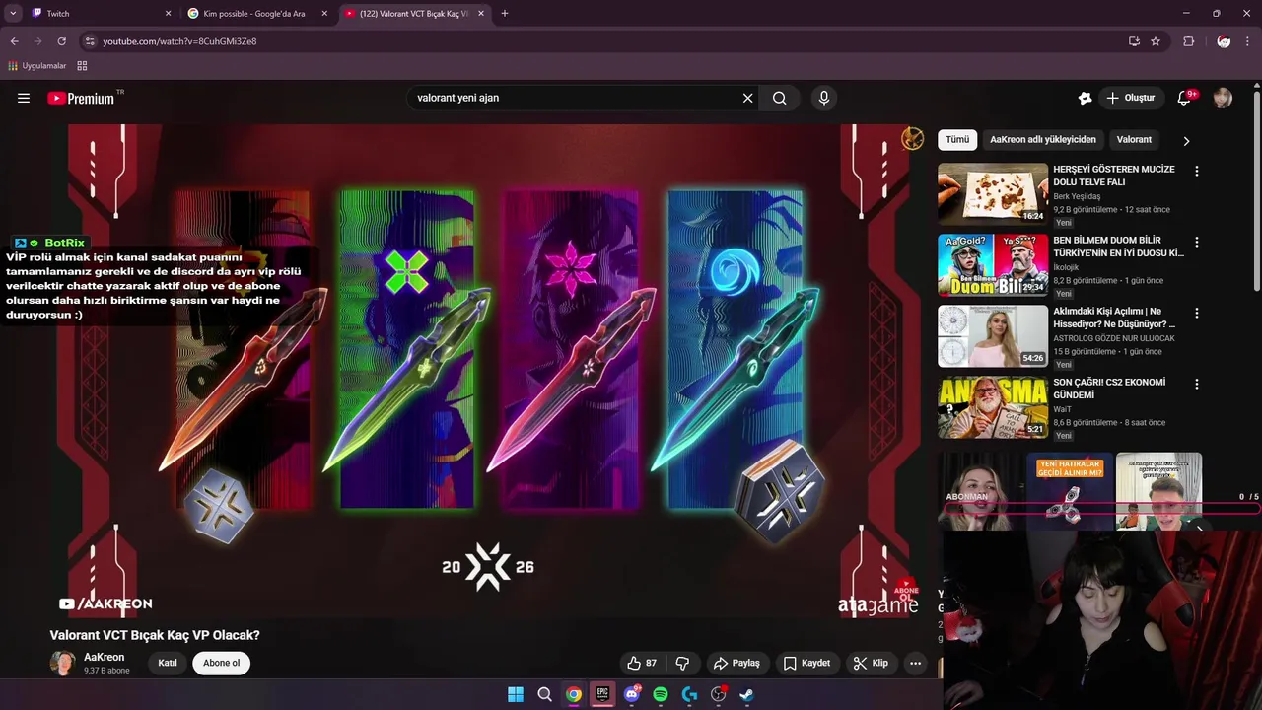View site information icon in address bar

point(90,41)
